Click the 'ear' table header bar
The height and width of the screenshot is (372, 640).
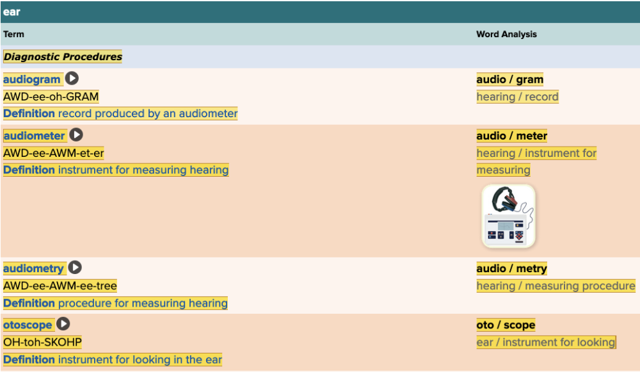(x=320, y=12)
